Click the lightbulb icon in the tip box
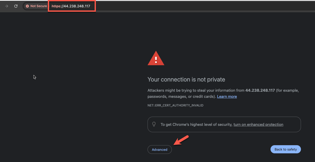Image resolution: width=315 pixels, height=162 pixels. click(154, 124)
